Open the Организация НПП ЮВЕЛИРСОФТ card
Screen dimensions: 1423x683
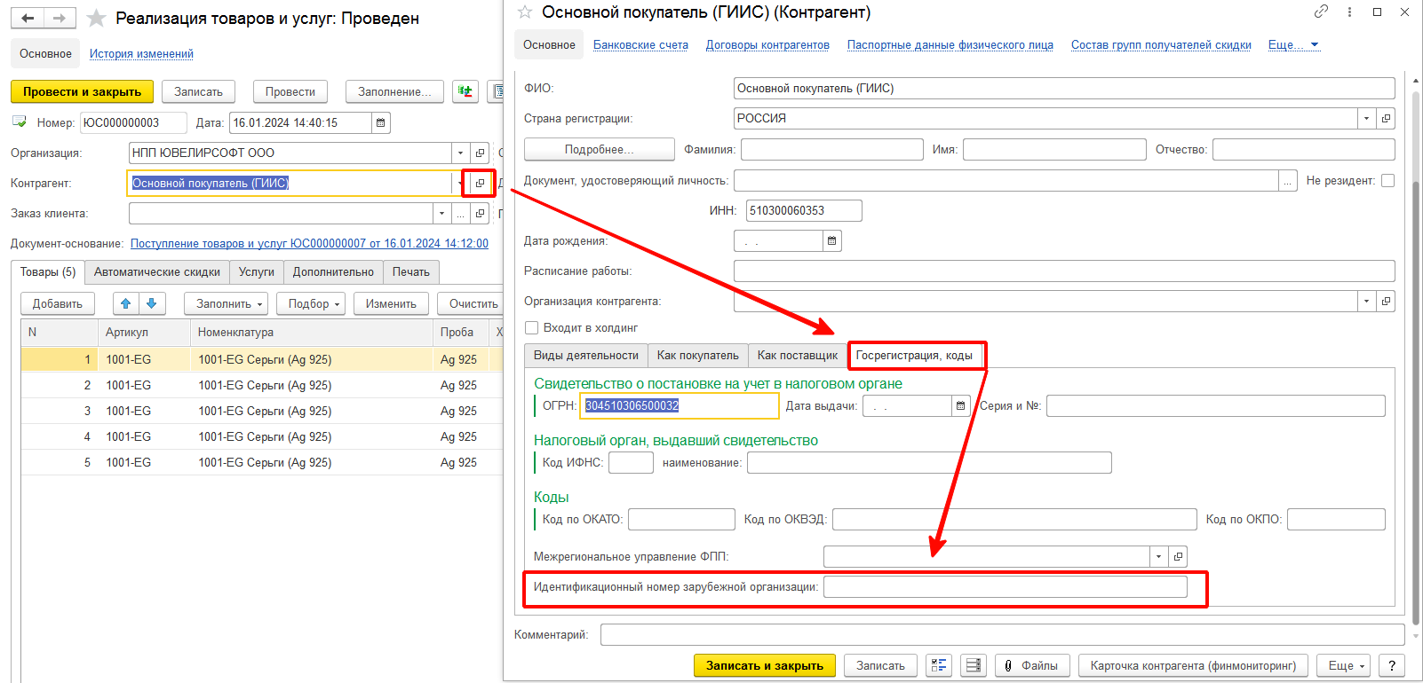(x=480, y=153)
